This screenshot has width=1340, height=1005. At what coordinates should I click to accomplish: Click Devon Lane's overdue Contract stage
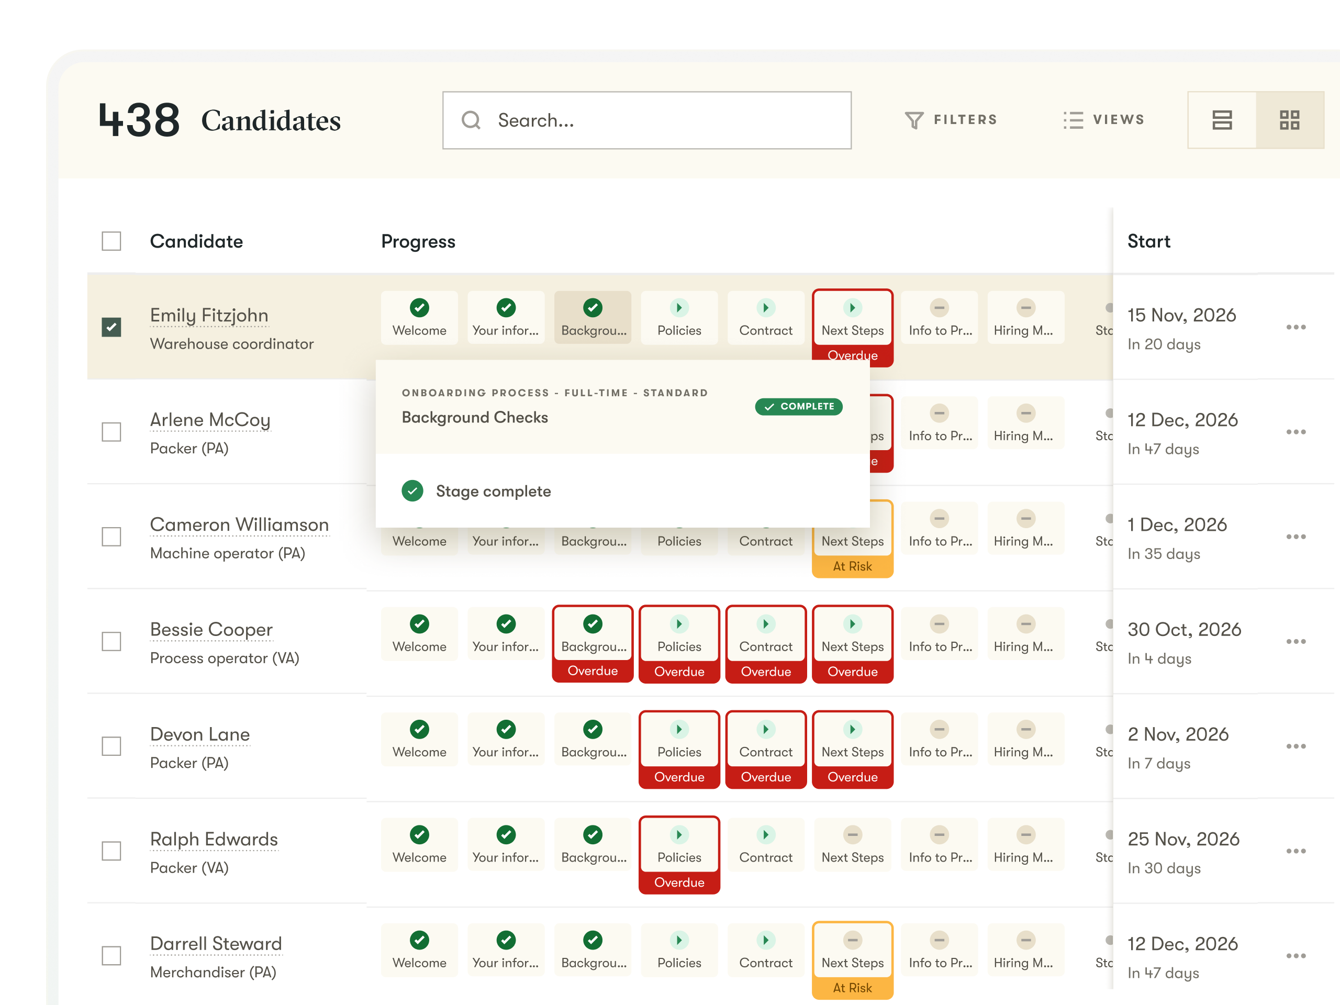766,750
